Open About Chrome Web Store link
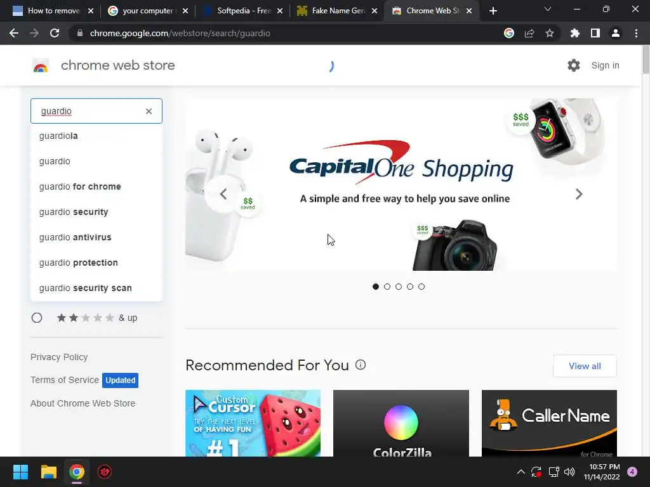The width and height of the screenshot is (650, 487). point(83,403)
